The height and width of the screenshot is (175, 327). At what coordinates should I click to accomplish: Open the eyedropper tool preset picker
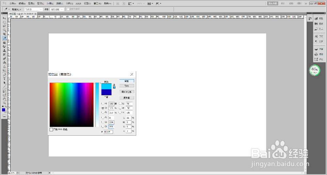(7, 9)
